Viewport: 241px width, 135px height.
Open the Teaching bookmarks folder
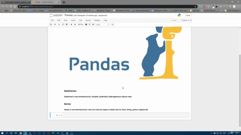coord(194,10)
